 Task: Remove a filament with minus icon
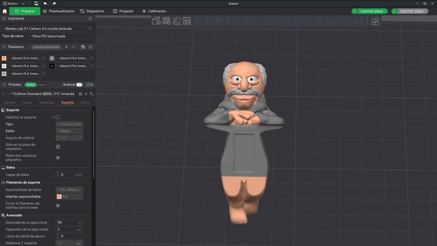(x=73, y=47)
